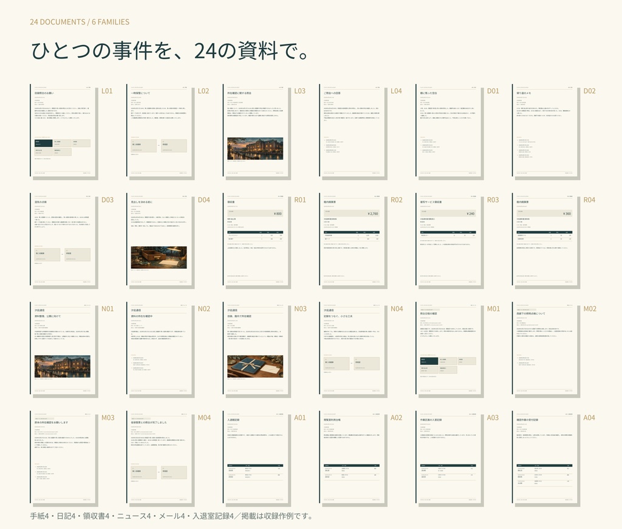Click the N01 label text
The height and width of the screenshot is (529, 622).
tap(108, 309)
